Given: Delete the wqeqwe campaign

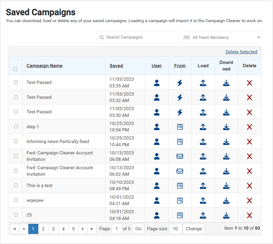Looking at the screenshot, I should pos(249,201).
